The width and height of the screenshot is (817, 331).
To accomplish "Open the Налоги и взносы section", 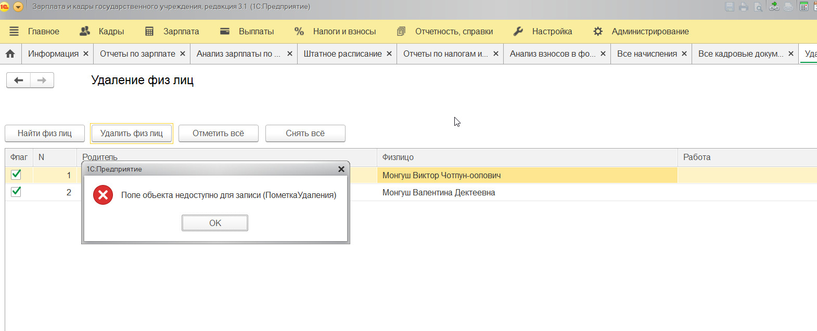I will pyautogui.click(x=344, y=31).
